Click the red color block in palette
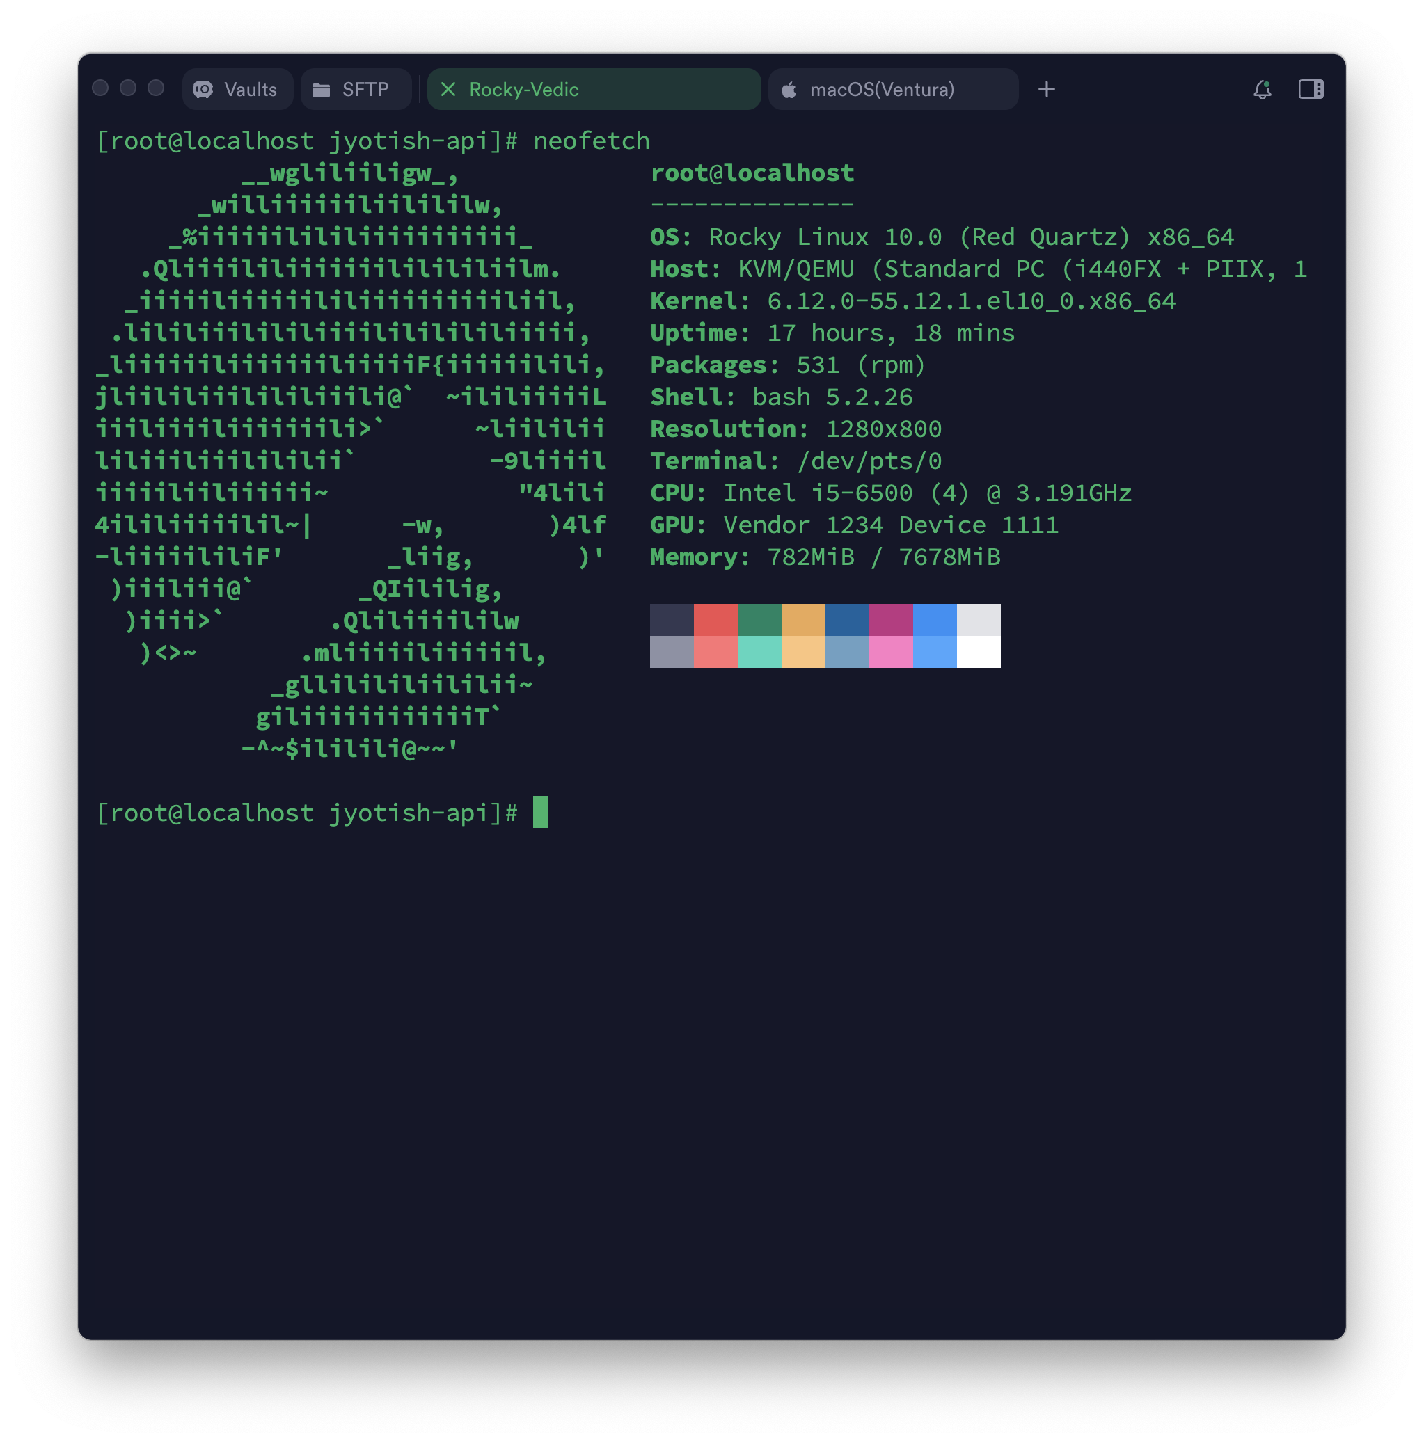1424x1443 pixels. coord(715,620)
